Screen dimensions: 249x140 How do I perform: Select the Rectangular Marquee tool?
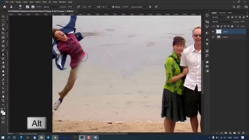point(3,21)
